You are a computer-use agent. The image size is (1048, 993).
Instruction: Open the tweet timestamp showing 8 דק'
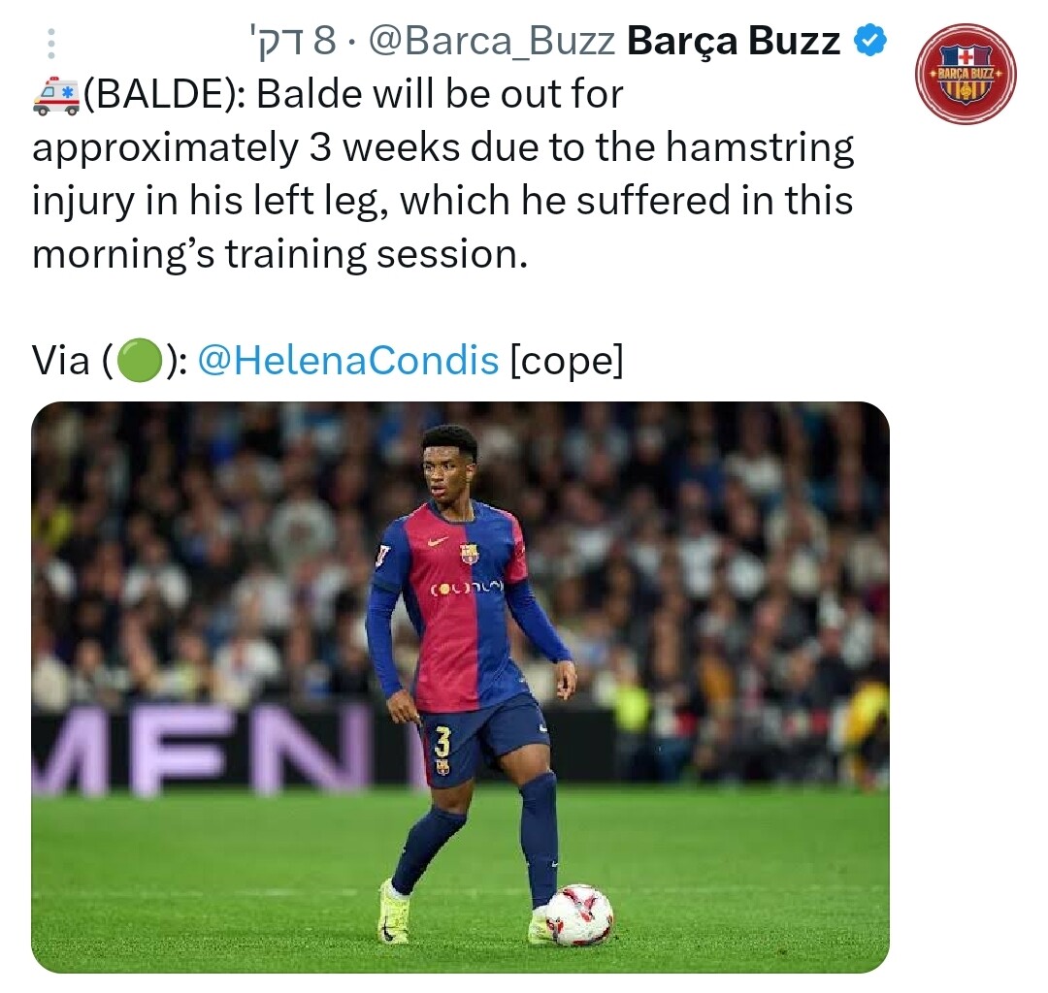coord(291,41)
